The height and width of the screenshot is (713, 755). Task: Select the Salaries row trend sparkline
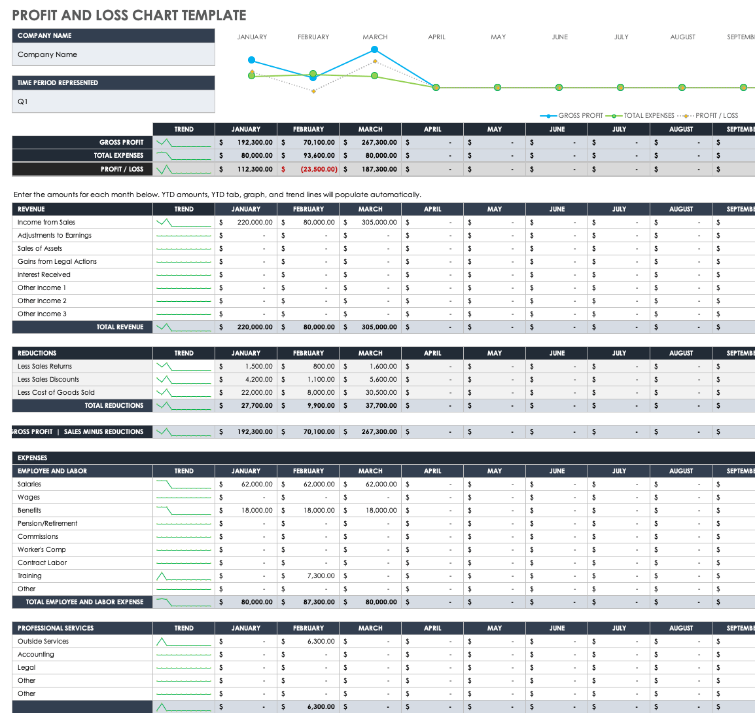[183, 484]
